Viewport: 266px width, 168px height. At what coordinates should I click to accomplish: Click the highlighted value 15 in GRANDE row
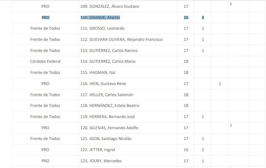click(x=186, y=18)
